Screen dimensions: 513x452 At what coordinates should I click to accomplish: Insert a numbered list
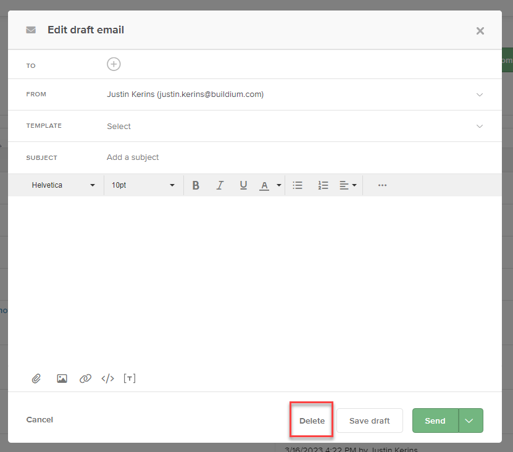tap(323, 185)
